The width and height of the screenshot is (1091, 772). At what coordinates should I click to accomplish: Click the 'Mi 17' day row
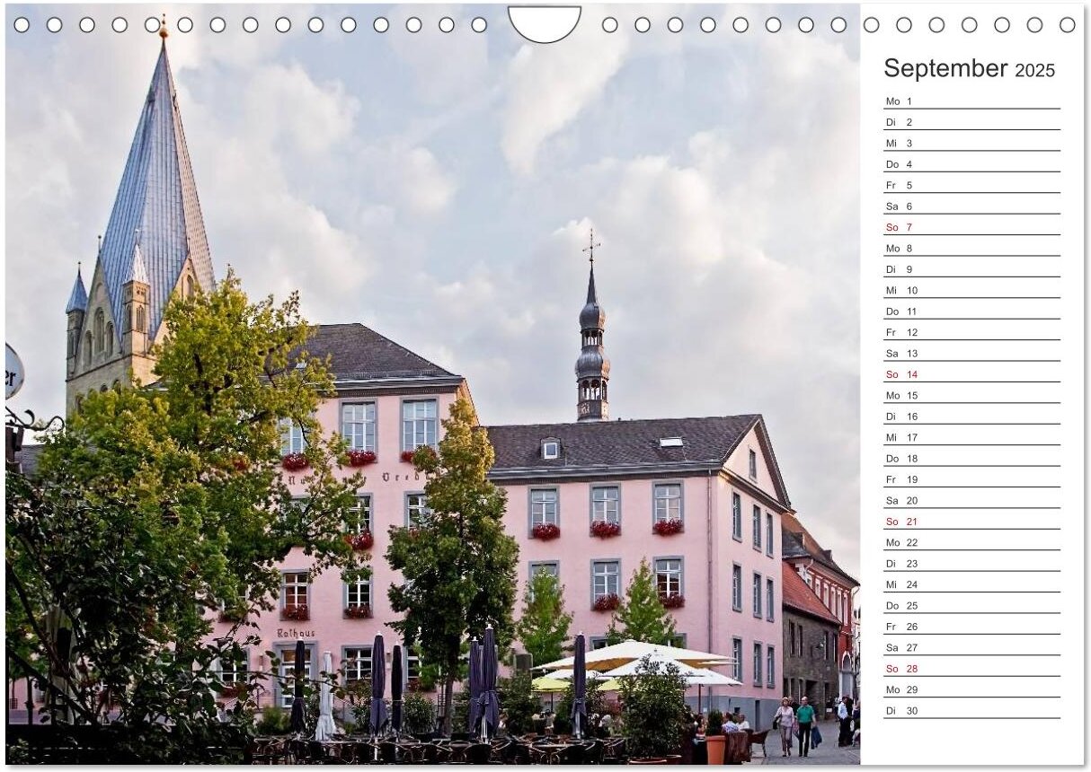971,437
